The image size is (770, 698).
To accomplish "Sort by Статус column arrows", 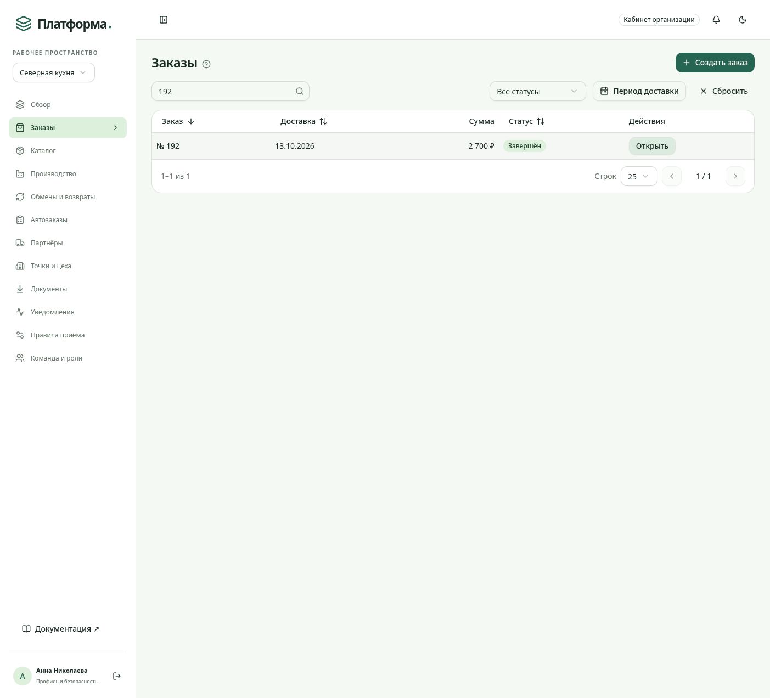I will click(541, 121).
